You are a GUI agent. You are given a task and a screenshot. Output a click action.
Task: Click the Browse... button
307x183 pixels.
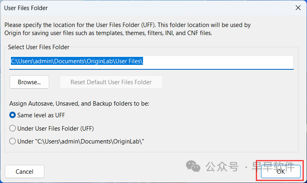coord(29,82)
